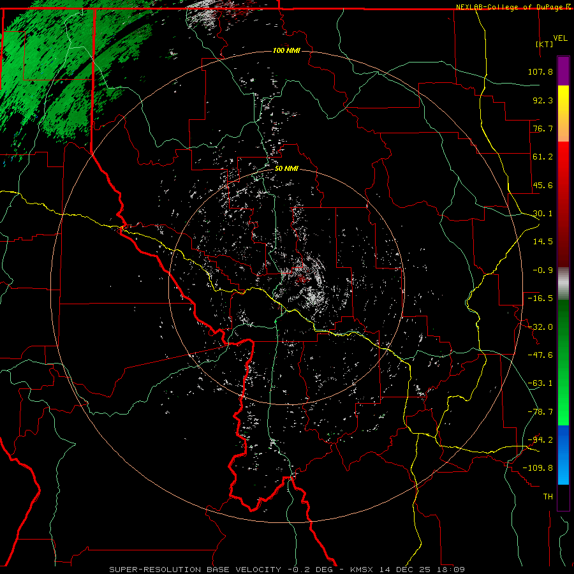
Task: Click the -78.7 velocity scale value
Action: (x=540, y=412)
